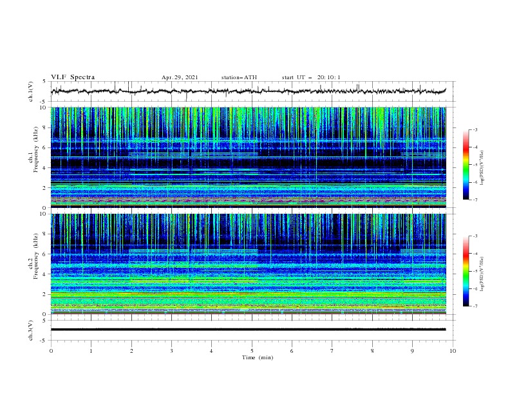Click the "-7" tick on ch.1 color bar

click(x=475, y=200)
